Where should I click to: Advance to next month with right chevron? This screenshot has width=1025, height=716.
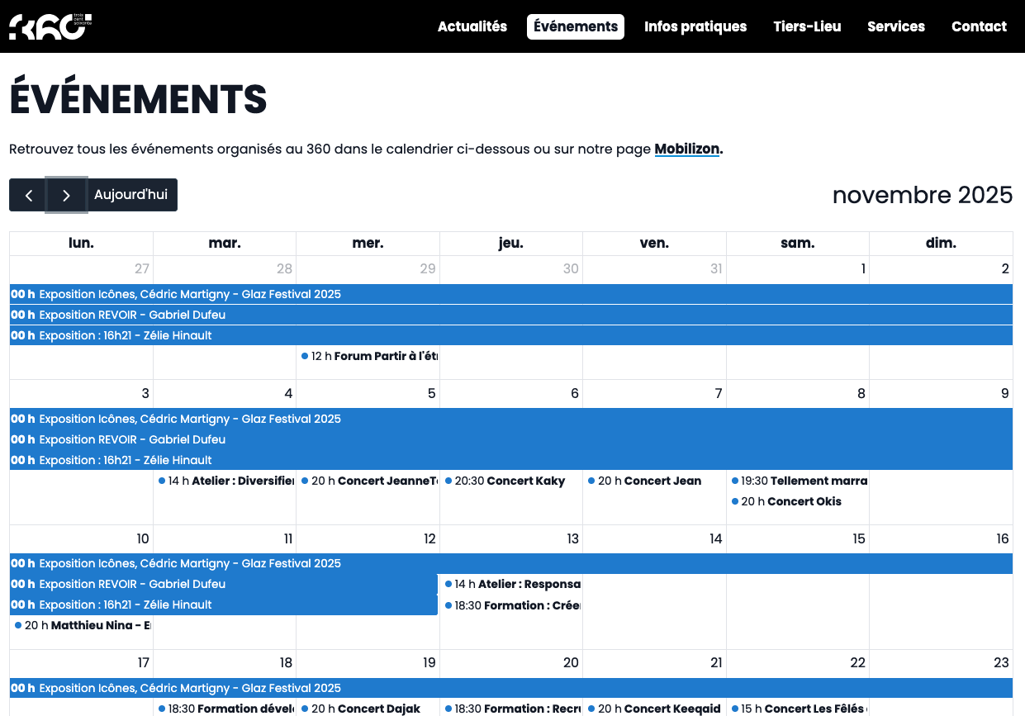pos(66,195)
